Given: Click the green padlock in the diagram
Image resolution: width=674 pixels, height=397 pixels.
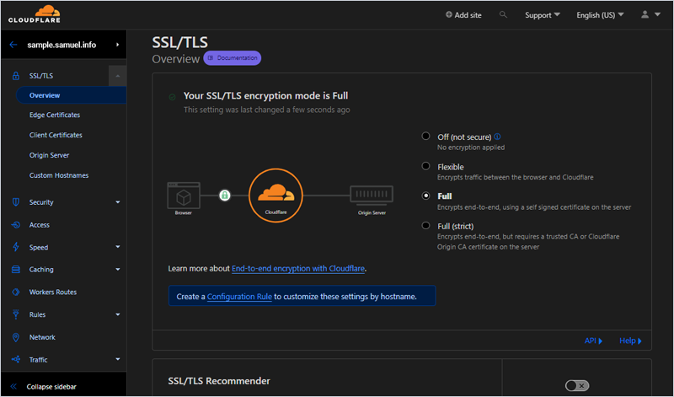Looking at the screenshot, I should point(224,196).
